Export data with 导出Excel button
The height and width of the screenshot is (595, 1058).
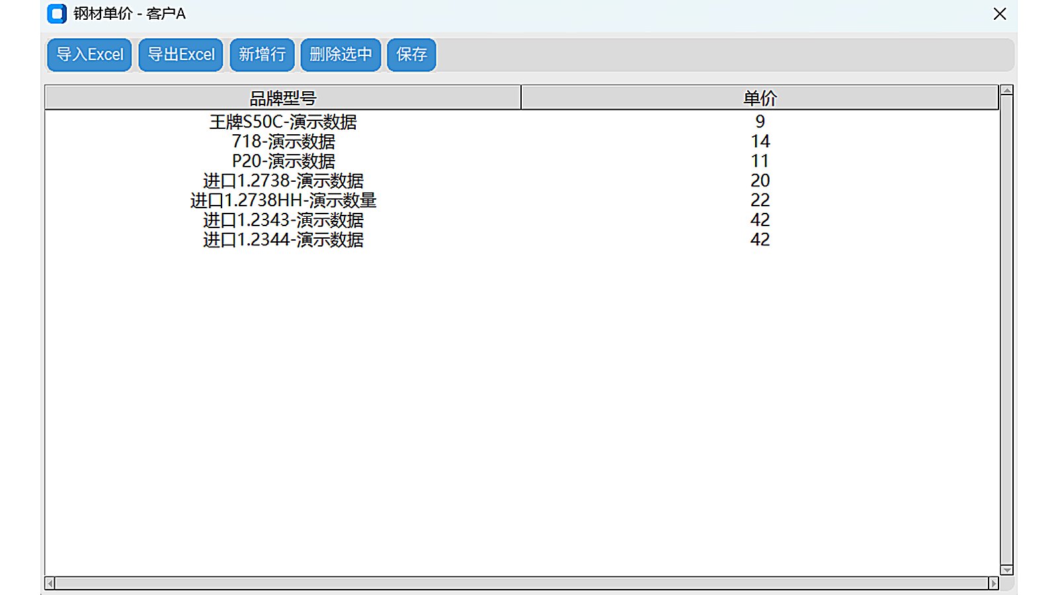click(x=181, y=55)
